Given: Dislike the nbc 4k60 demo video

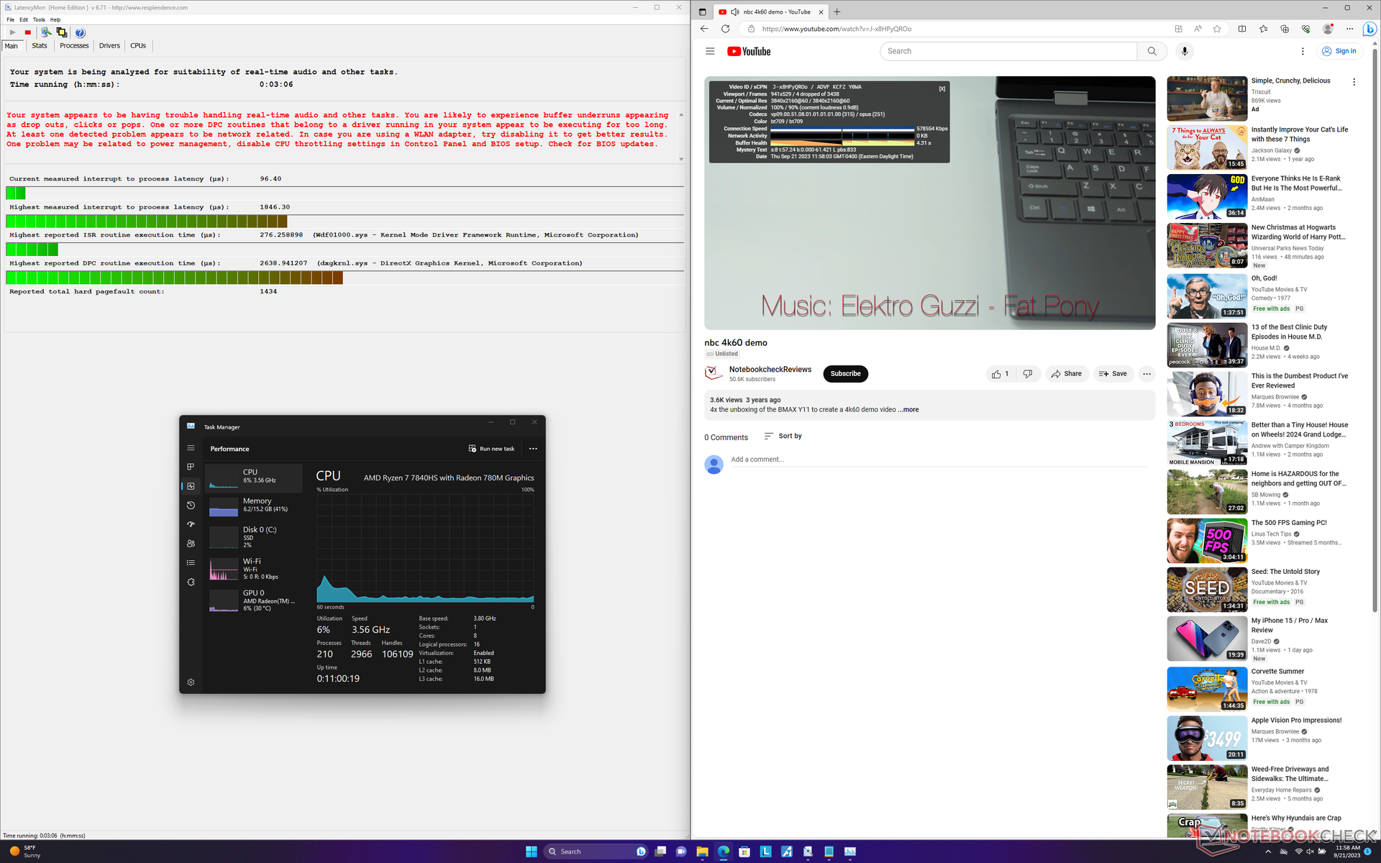Looking at the screenshot, I should (1028, 374).
